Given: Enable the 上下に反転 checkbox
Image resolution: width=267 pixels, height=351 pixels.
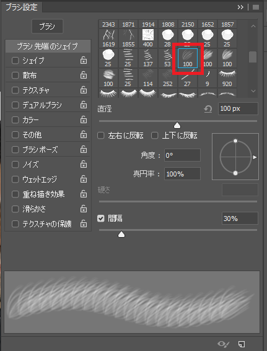Looking at the screenshot, I should [154, 136].
